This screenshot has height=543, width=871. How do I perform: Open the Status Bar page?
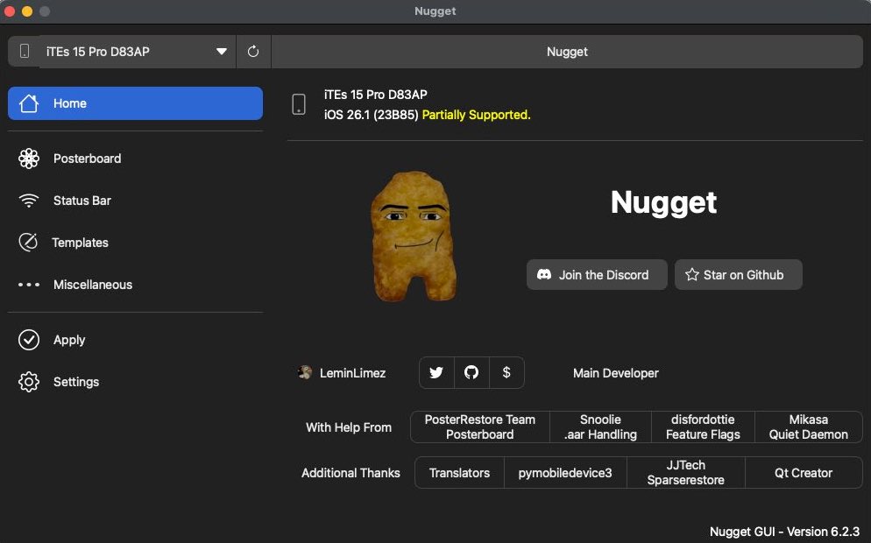coord(135,201)
